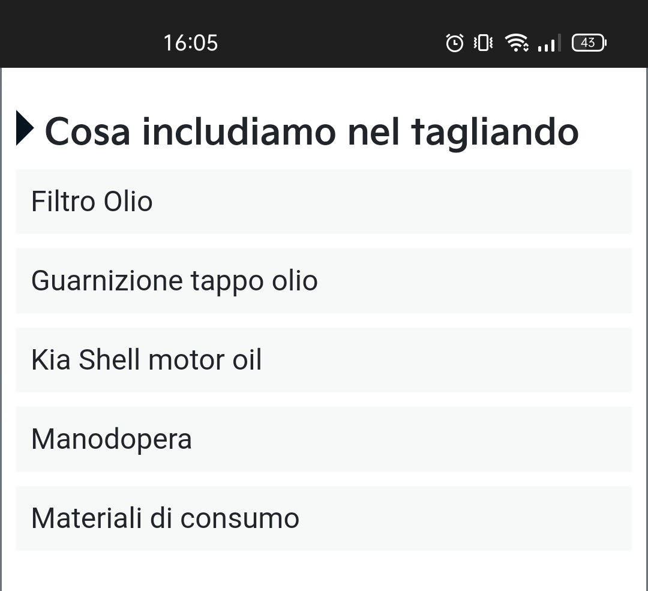Click the Filtro Olio text label
648x591 pixels.
[x=92, y=202]
